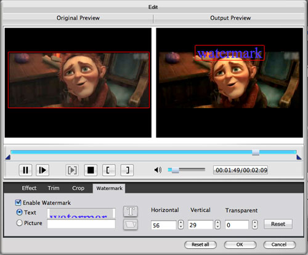Viewport: 308px width, 255px height.
Task: Click the Reset watermark button
Action: [x=278, y=224]
